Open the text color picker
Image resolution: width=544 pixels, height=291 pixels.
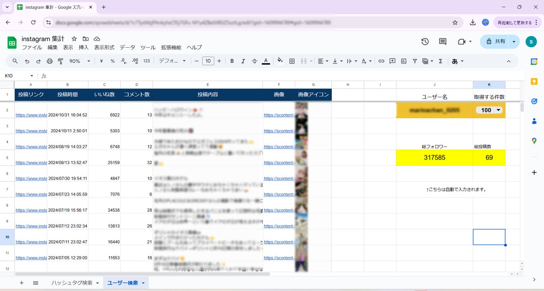pos(266,61)
